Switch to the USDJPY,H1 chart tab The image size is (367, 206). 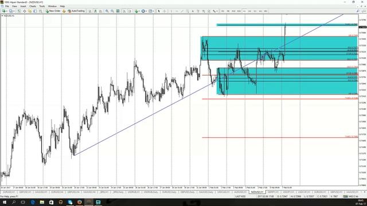click(288, 192)
